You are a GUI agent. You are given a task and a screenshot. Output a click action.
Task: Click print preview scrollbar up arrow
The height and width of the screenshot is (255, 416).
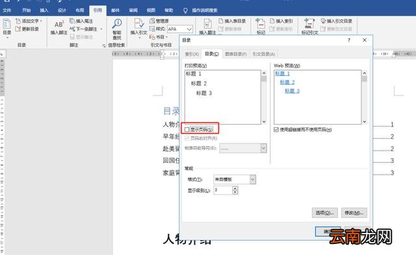pyautogui.click(x=264, y=73)
